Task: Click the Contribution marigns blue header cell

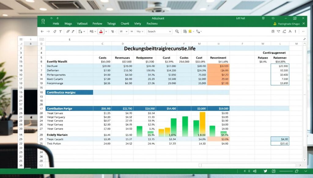Action: click(x=69, y=92)
